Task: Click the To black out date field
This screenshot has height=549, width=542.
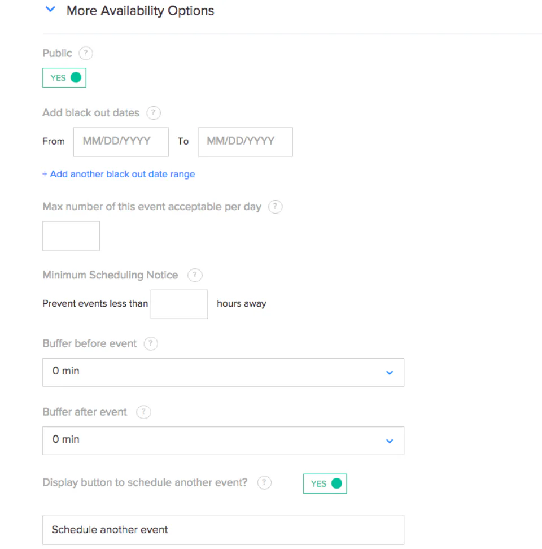Action: (244, 142)
